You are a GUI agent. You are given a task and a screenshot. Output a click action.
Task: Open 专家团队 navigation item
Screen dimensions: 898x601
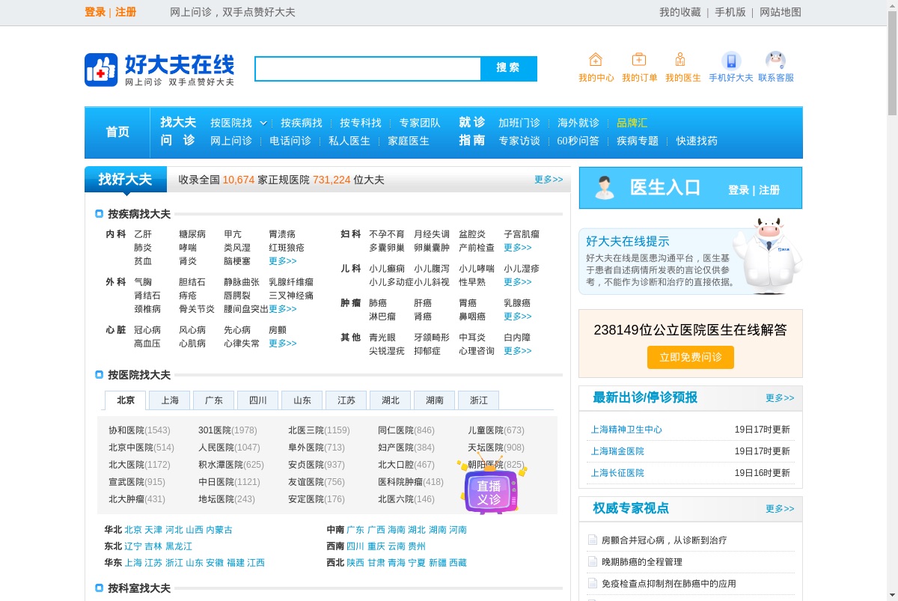pos(420,123)
